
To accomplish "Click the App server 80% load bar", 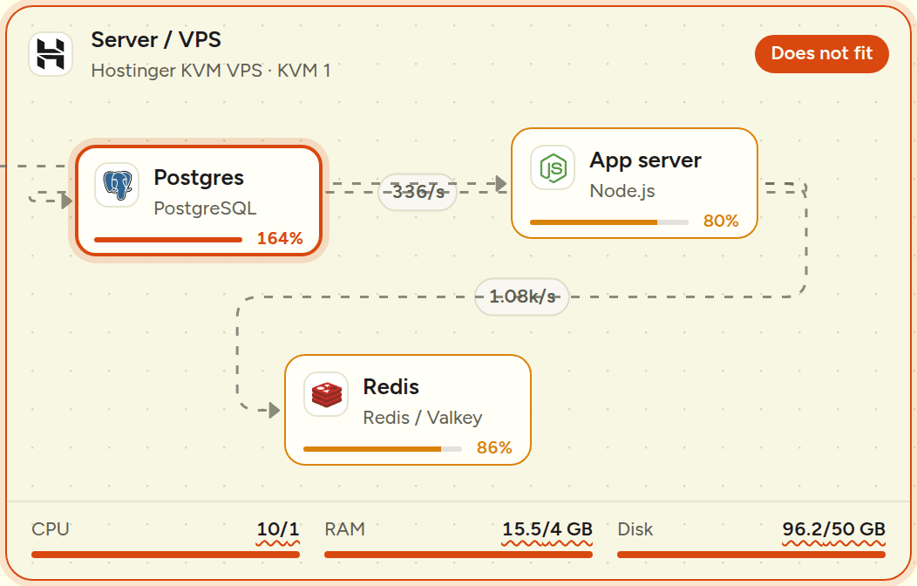I will tap(608, 222).
